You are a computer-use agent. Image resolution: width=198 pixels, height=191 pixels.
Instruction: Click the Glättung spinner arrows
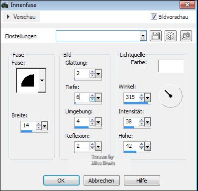click(x=92, y=74)
